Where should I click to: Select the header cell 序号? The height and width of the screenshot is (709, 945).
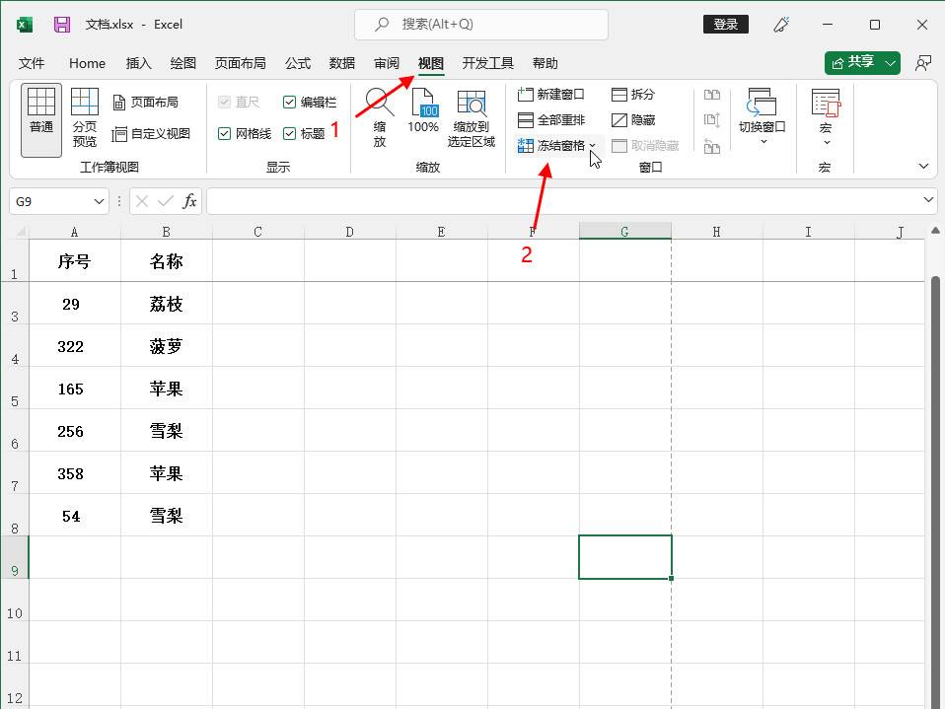click(x=75, y=260)
